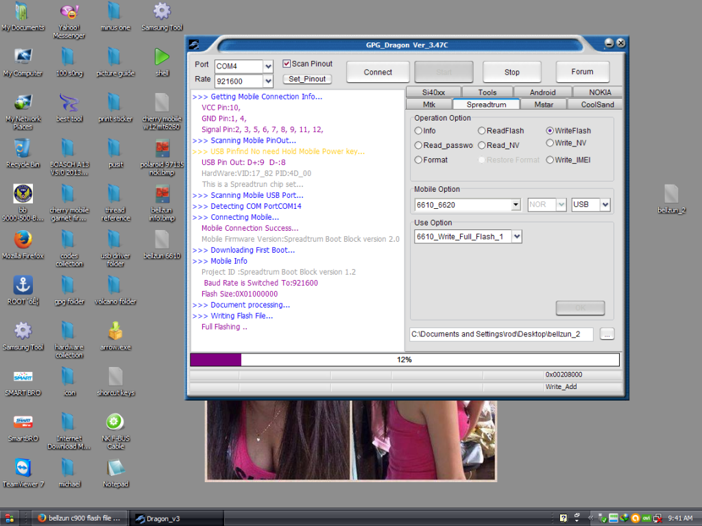Screen dimensions: 702x526
Task: Toggle the Scan Pinout checkbox
Action: click(287, 64)
